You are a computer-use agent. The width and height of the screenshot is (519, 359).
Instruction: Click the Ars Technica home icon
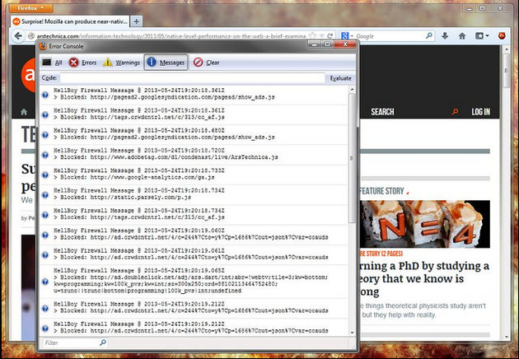pyautogui.click(x=24, y=112)
